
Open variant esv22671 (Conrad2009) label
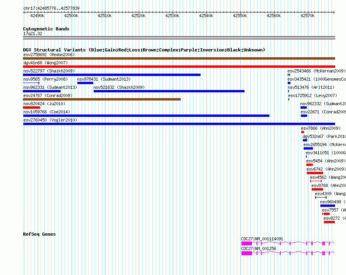coord(323,112)
